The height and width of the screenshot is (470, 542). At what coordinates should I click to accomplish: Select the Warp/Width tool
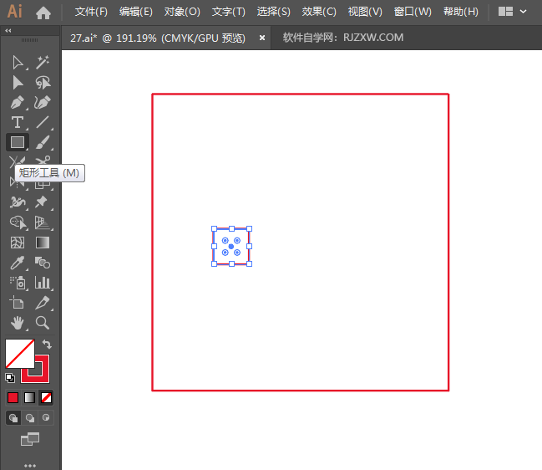[18, 202]
